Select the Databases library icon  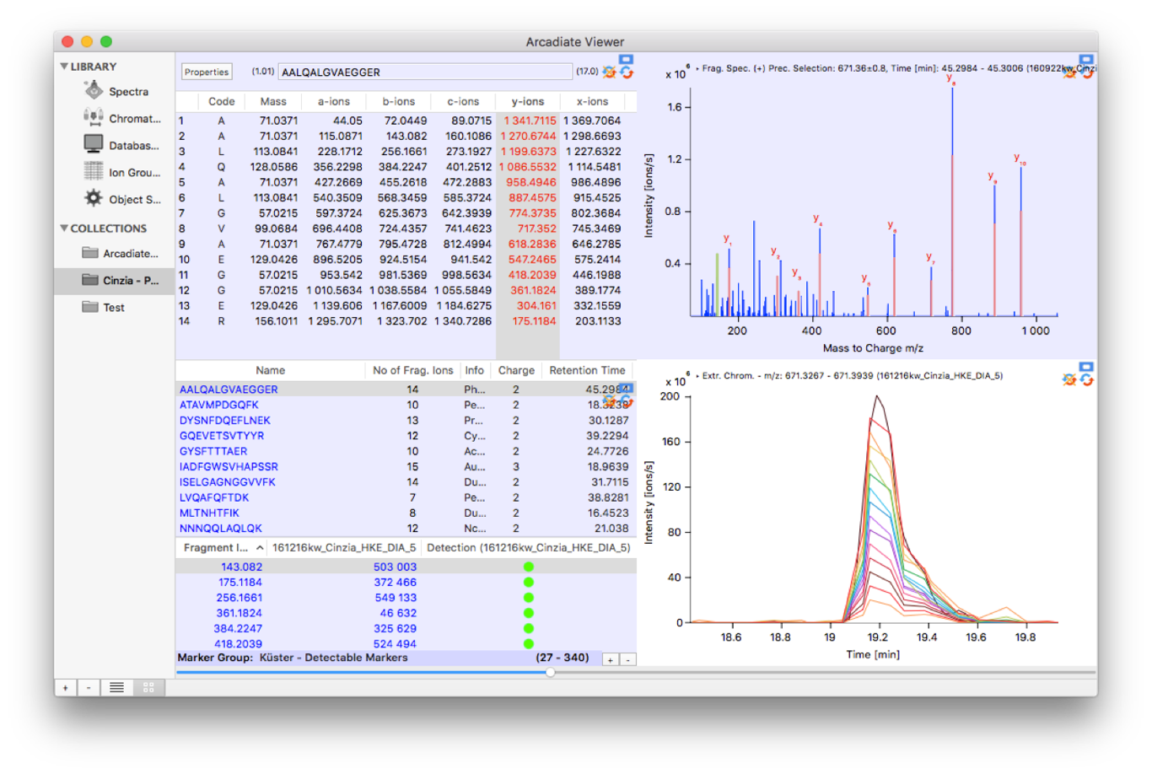click(x=94, y=145)
